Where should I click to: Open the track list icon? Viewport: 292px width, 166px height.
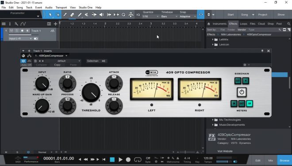coord(4,24)
